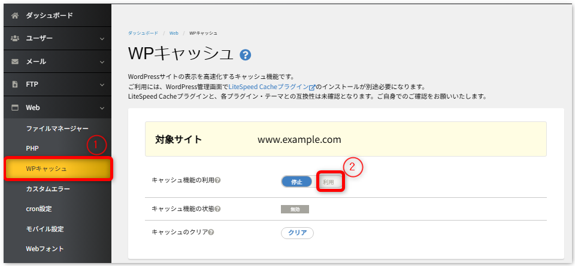The width and height of the screenshot is (575, 266).
Task: Open help icon next to キャッシュ機能の状態
Action: 218,209
